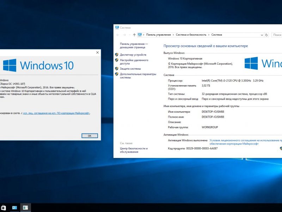
Task: Click the shield icon beside Защита системы
Action: (x=117, y=69)
